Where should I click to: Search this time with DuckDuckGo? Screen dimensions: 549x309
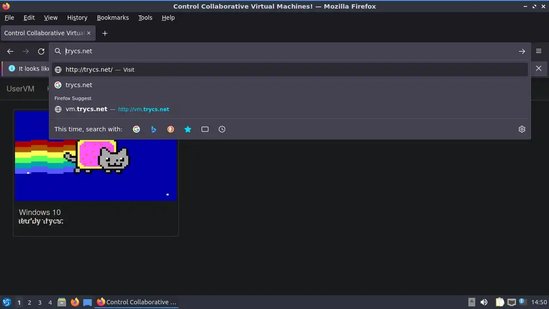click(171, 129)
